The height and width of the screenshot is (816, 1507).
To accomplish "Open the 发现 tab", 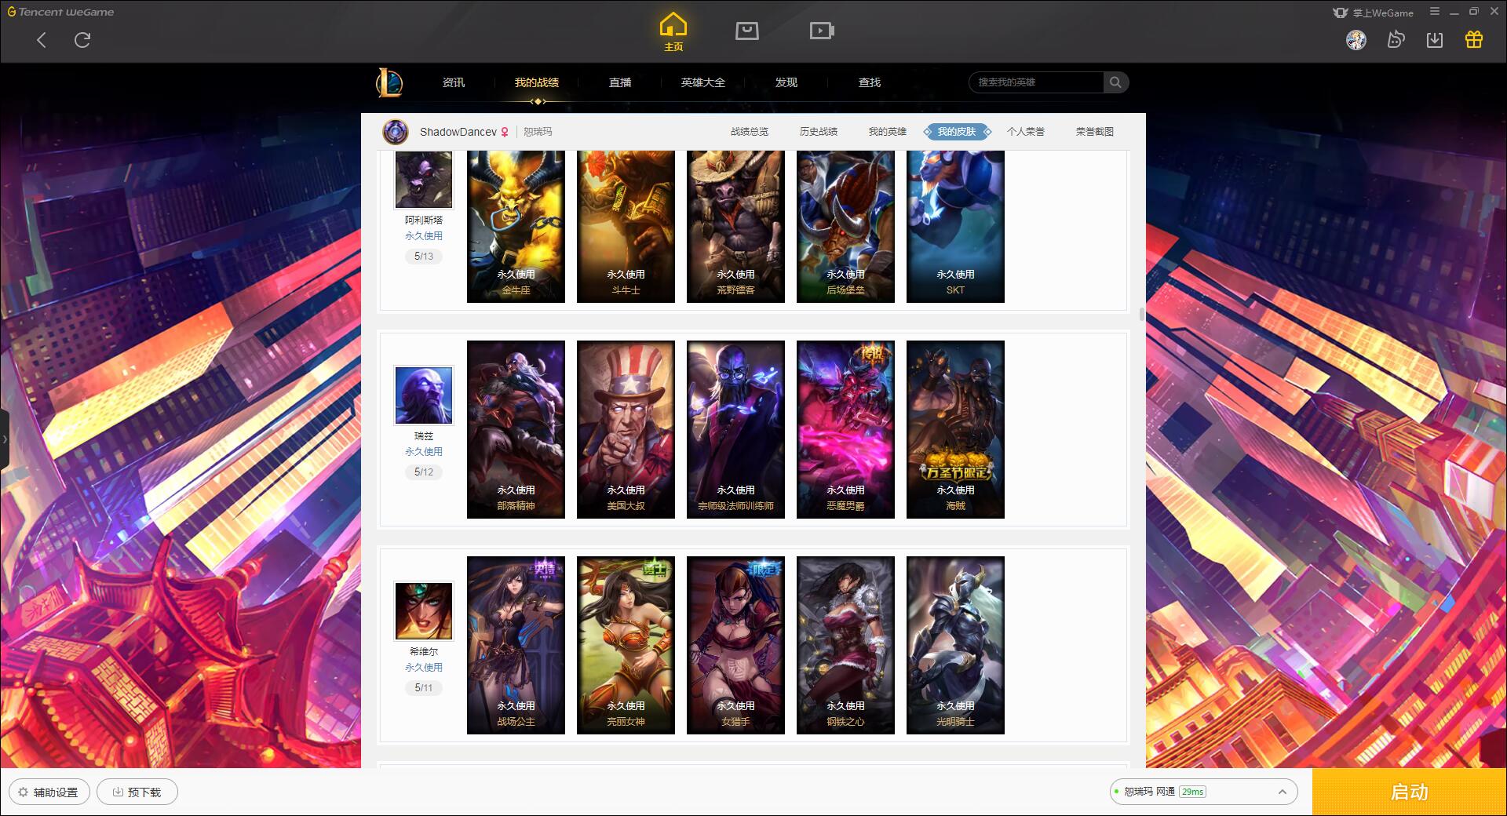I will (786, 82).
